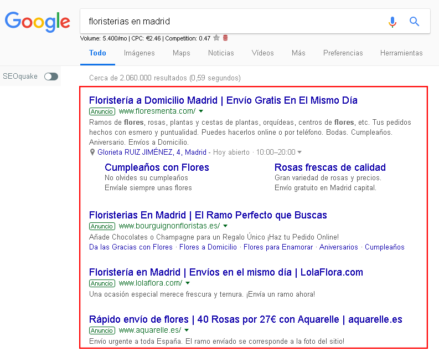
Task: Open Flores a Domicilio sitelink
Action: 208,247
